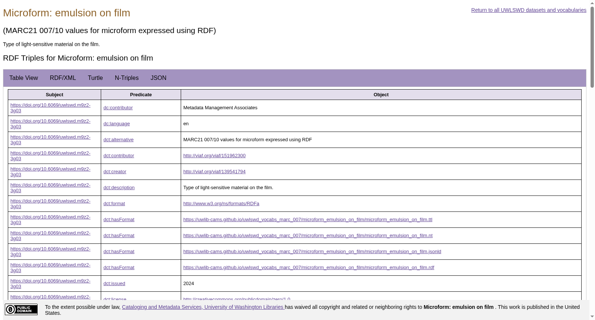Viewport: 595px width, 320px height.
Task: Open the microform_emulsion_on_film.ttl link
Action: (308, 220)
